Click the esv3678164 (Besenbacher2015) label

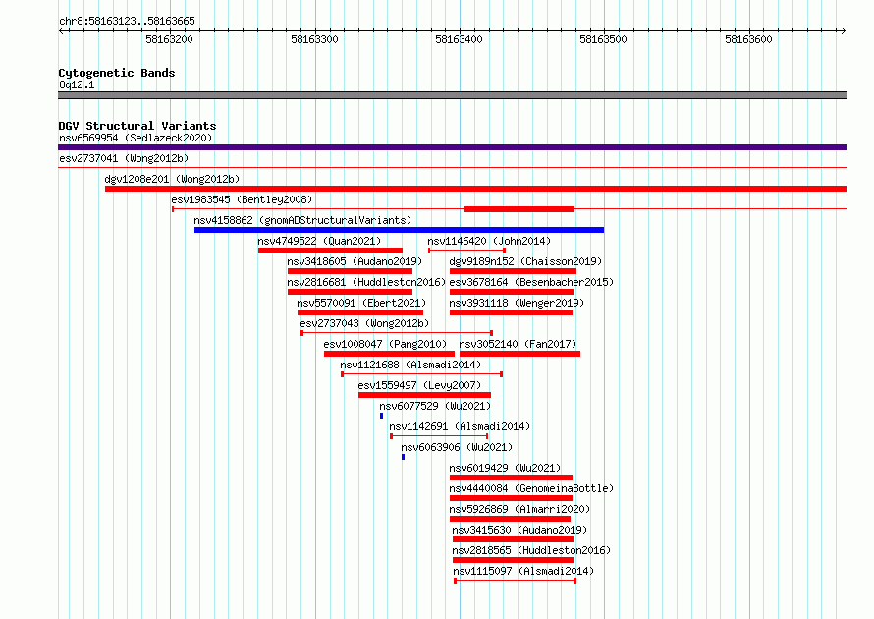(x=531, y=282)
